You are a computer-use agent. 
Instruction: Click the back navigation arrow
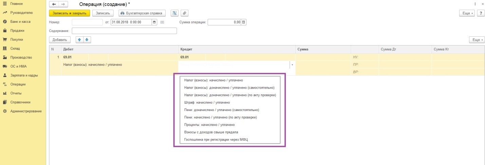click(54, 4)
